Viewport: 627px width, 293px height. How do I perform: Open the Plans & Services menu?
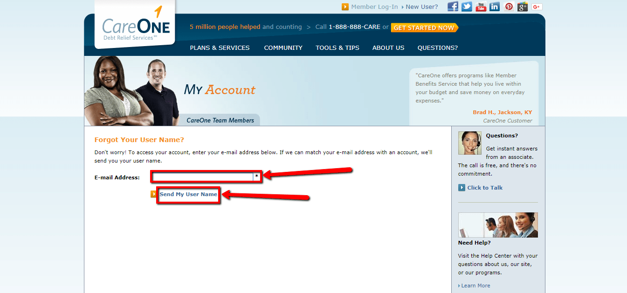[220, 48]
